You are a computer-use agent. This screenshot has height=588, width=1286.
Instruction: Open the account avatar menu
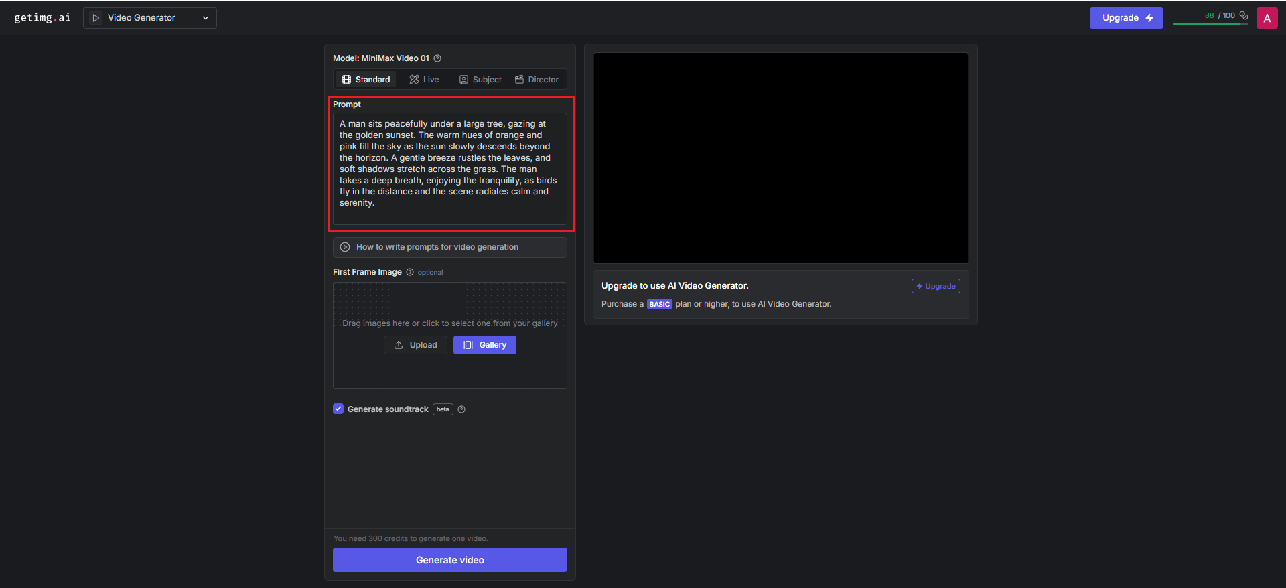coord(1267,18)
